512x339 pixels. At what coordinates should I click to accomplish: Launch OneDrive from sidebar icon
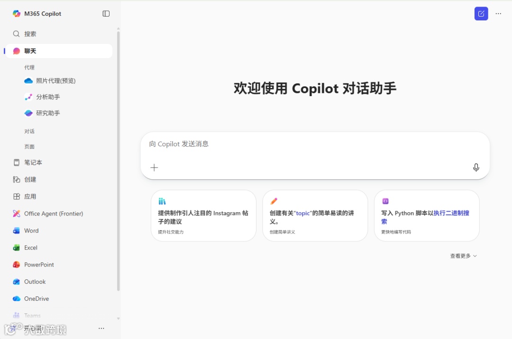[x=16, y=299]
